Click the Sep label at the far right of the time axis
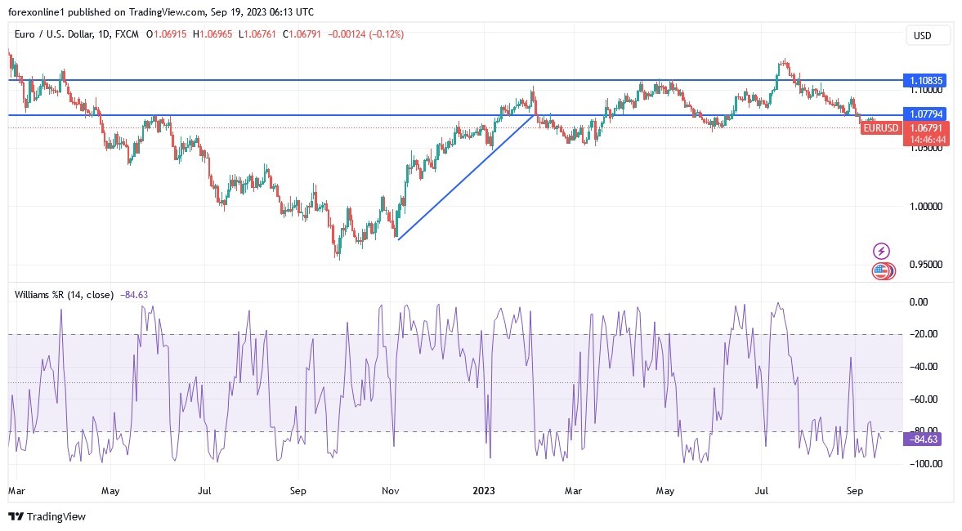The image size is (962, 531). point(855,492)
